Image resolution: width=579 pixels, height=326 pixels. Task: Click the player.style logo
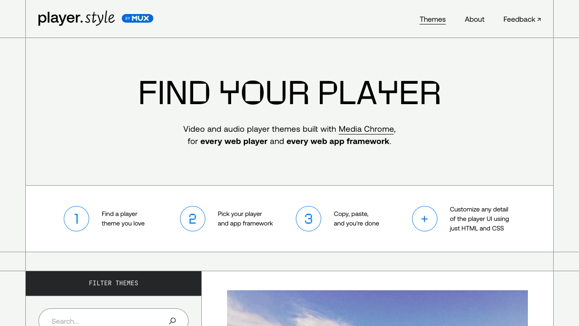76,18
